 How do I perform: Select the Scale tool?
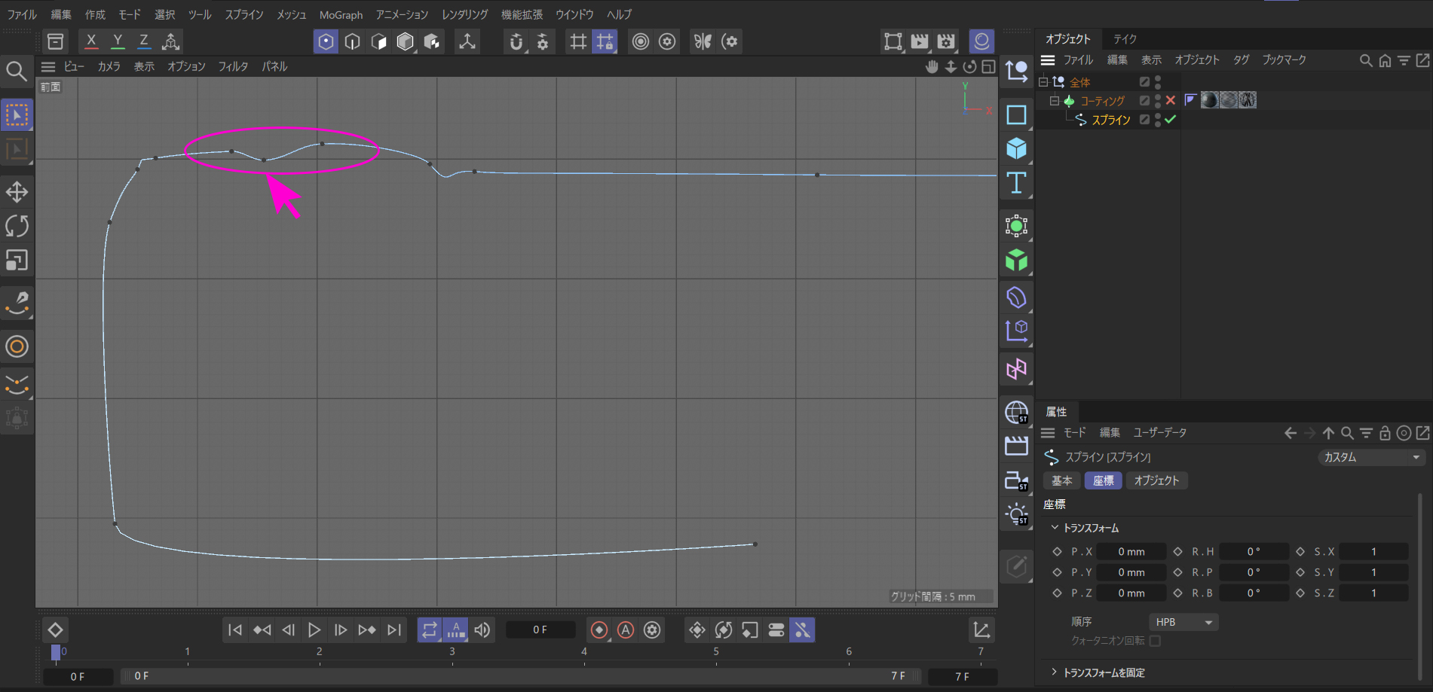(17, 261)
